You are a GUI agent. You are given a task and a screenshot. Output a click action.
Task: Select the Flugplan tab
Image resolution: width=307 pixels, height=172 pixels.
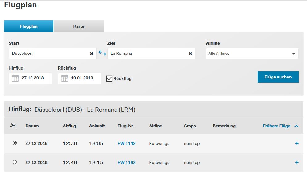click(x=29, y=26)
